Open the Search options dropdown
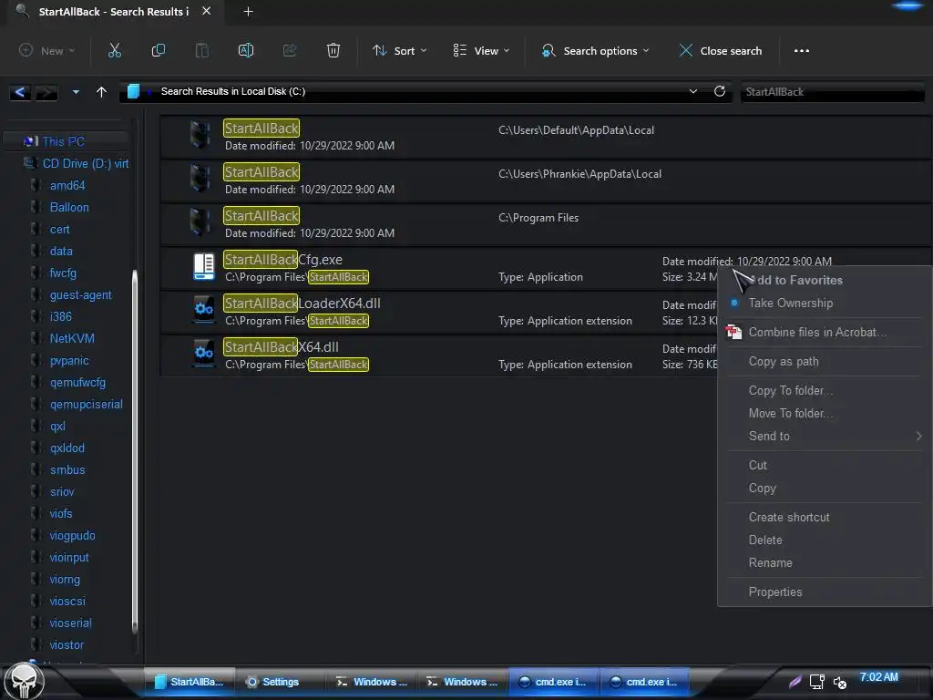The image size is (933, 700). [x=595, y=51]
